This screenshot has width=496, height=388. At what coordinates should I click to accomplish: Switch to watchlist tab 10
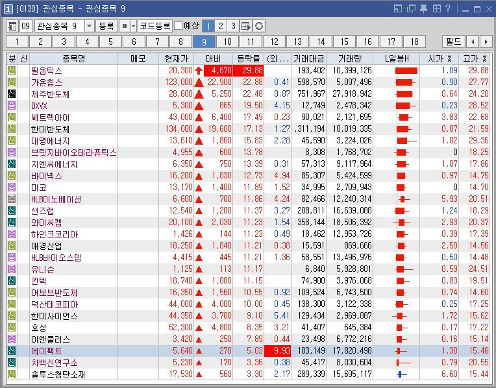click(227, 42)
